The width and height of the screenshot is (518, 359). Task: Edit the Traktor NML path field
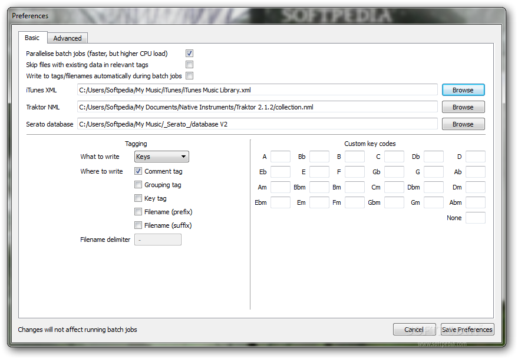click(258, 107)
